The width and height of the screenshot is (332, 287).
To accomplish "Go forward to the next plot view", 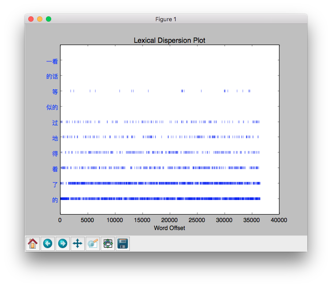I will [x=63, y=243].
